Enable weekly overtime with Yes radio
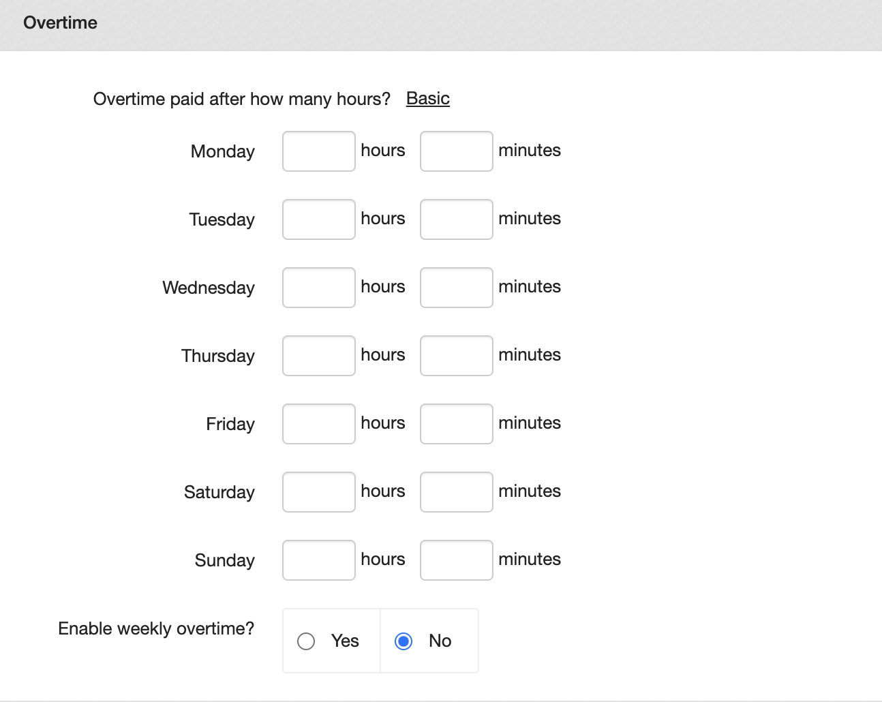The image size is (882, 702). click(306, 641)
